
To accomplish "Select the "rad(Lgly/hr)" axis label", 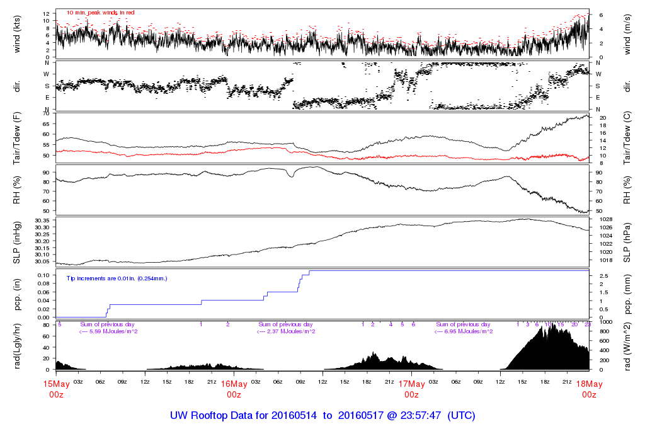I will pyautogui.click(x=17, y=346).
